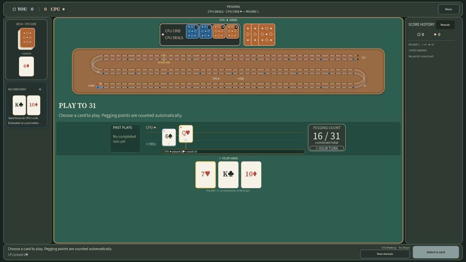This screenshot has width=466, height=262.
Task: Click Show shortcuts button
Action: (385, 254)
